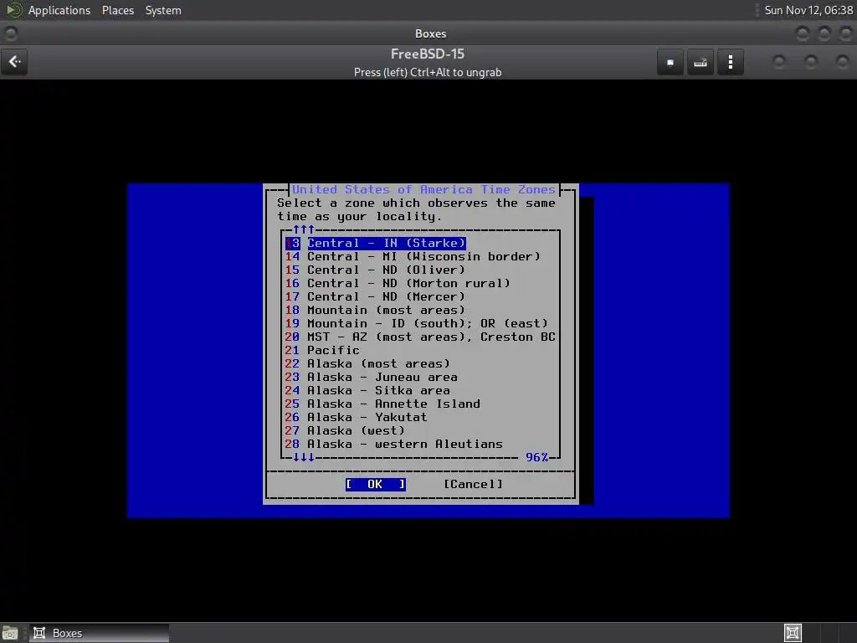
Task: Select zone 17 Central - ND (Mercer)
Action: pos(375,296)
